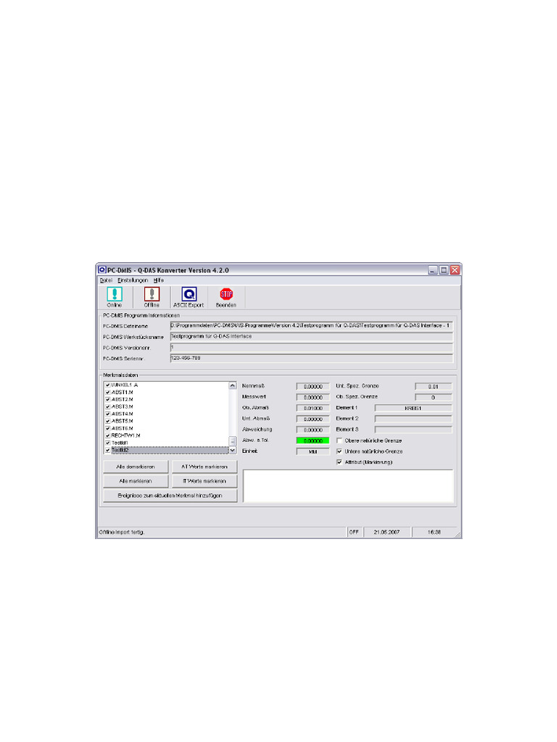Close the Q-DAS Konverter window

[x=455, y=270]
